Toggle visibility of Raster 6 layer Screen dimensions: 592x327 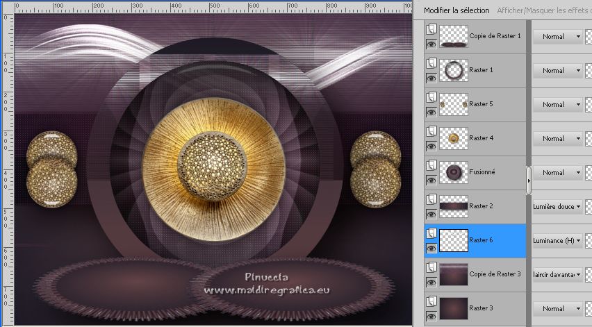tap(431, 248)
